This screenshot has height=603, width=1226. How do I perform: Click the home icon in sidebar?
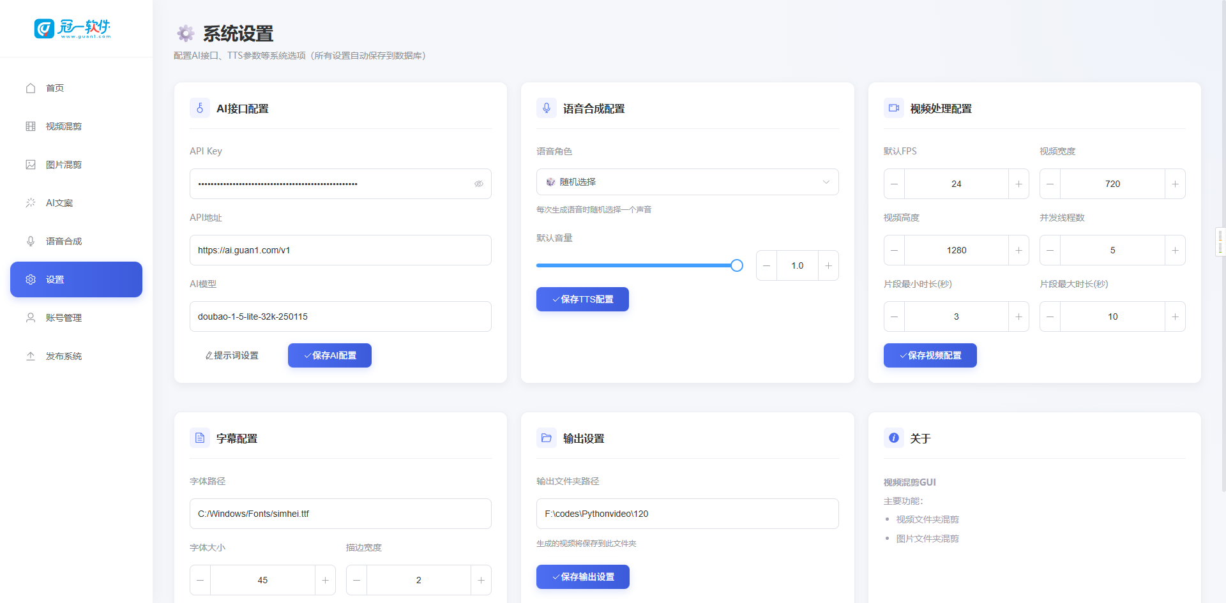(31, 88)
